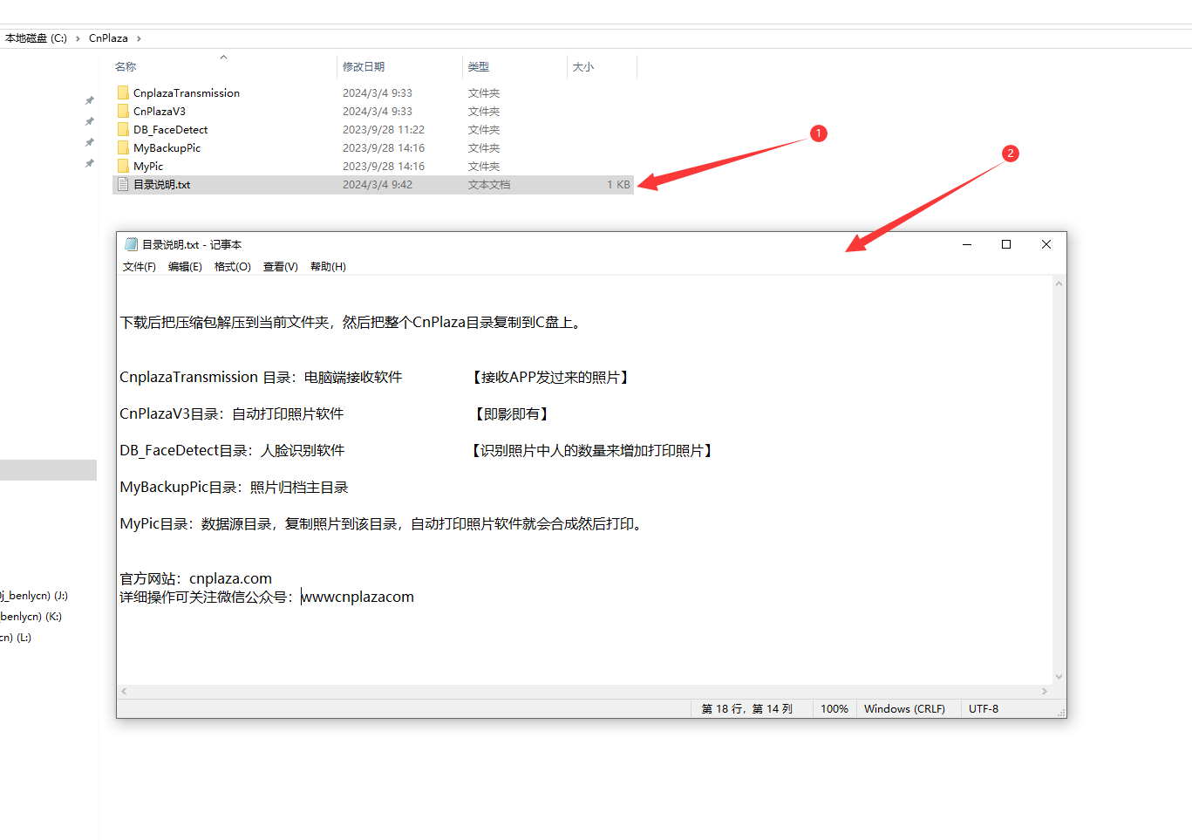Image resolution: width=1192 pixels, height=840 pixels.
Task: Click the MyBackupPic folder icon
Action: click(x=123, y=147)
